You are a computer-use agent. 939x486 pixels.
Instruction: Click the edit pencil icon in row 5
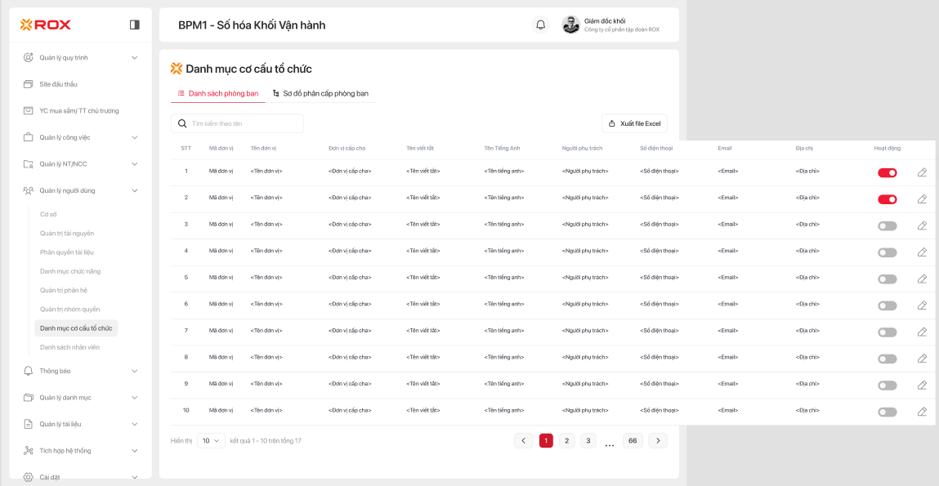[922, 279]
